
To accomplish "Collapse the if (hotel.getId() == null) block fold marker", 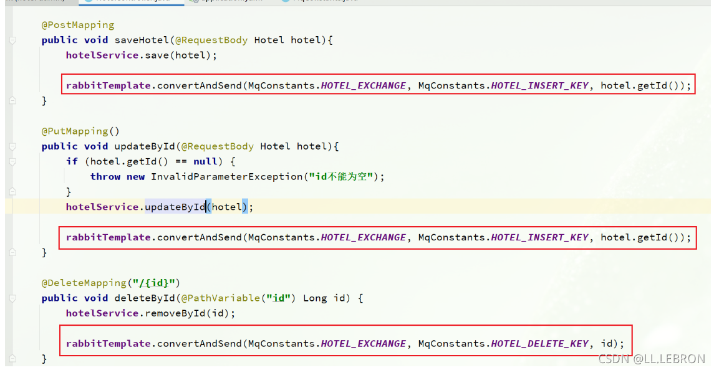I will [x=12, y=162].
